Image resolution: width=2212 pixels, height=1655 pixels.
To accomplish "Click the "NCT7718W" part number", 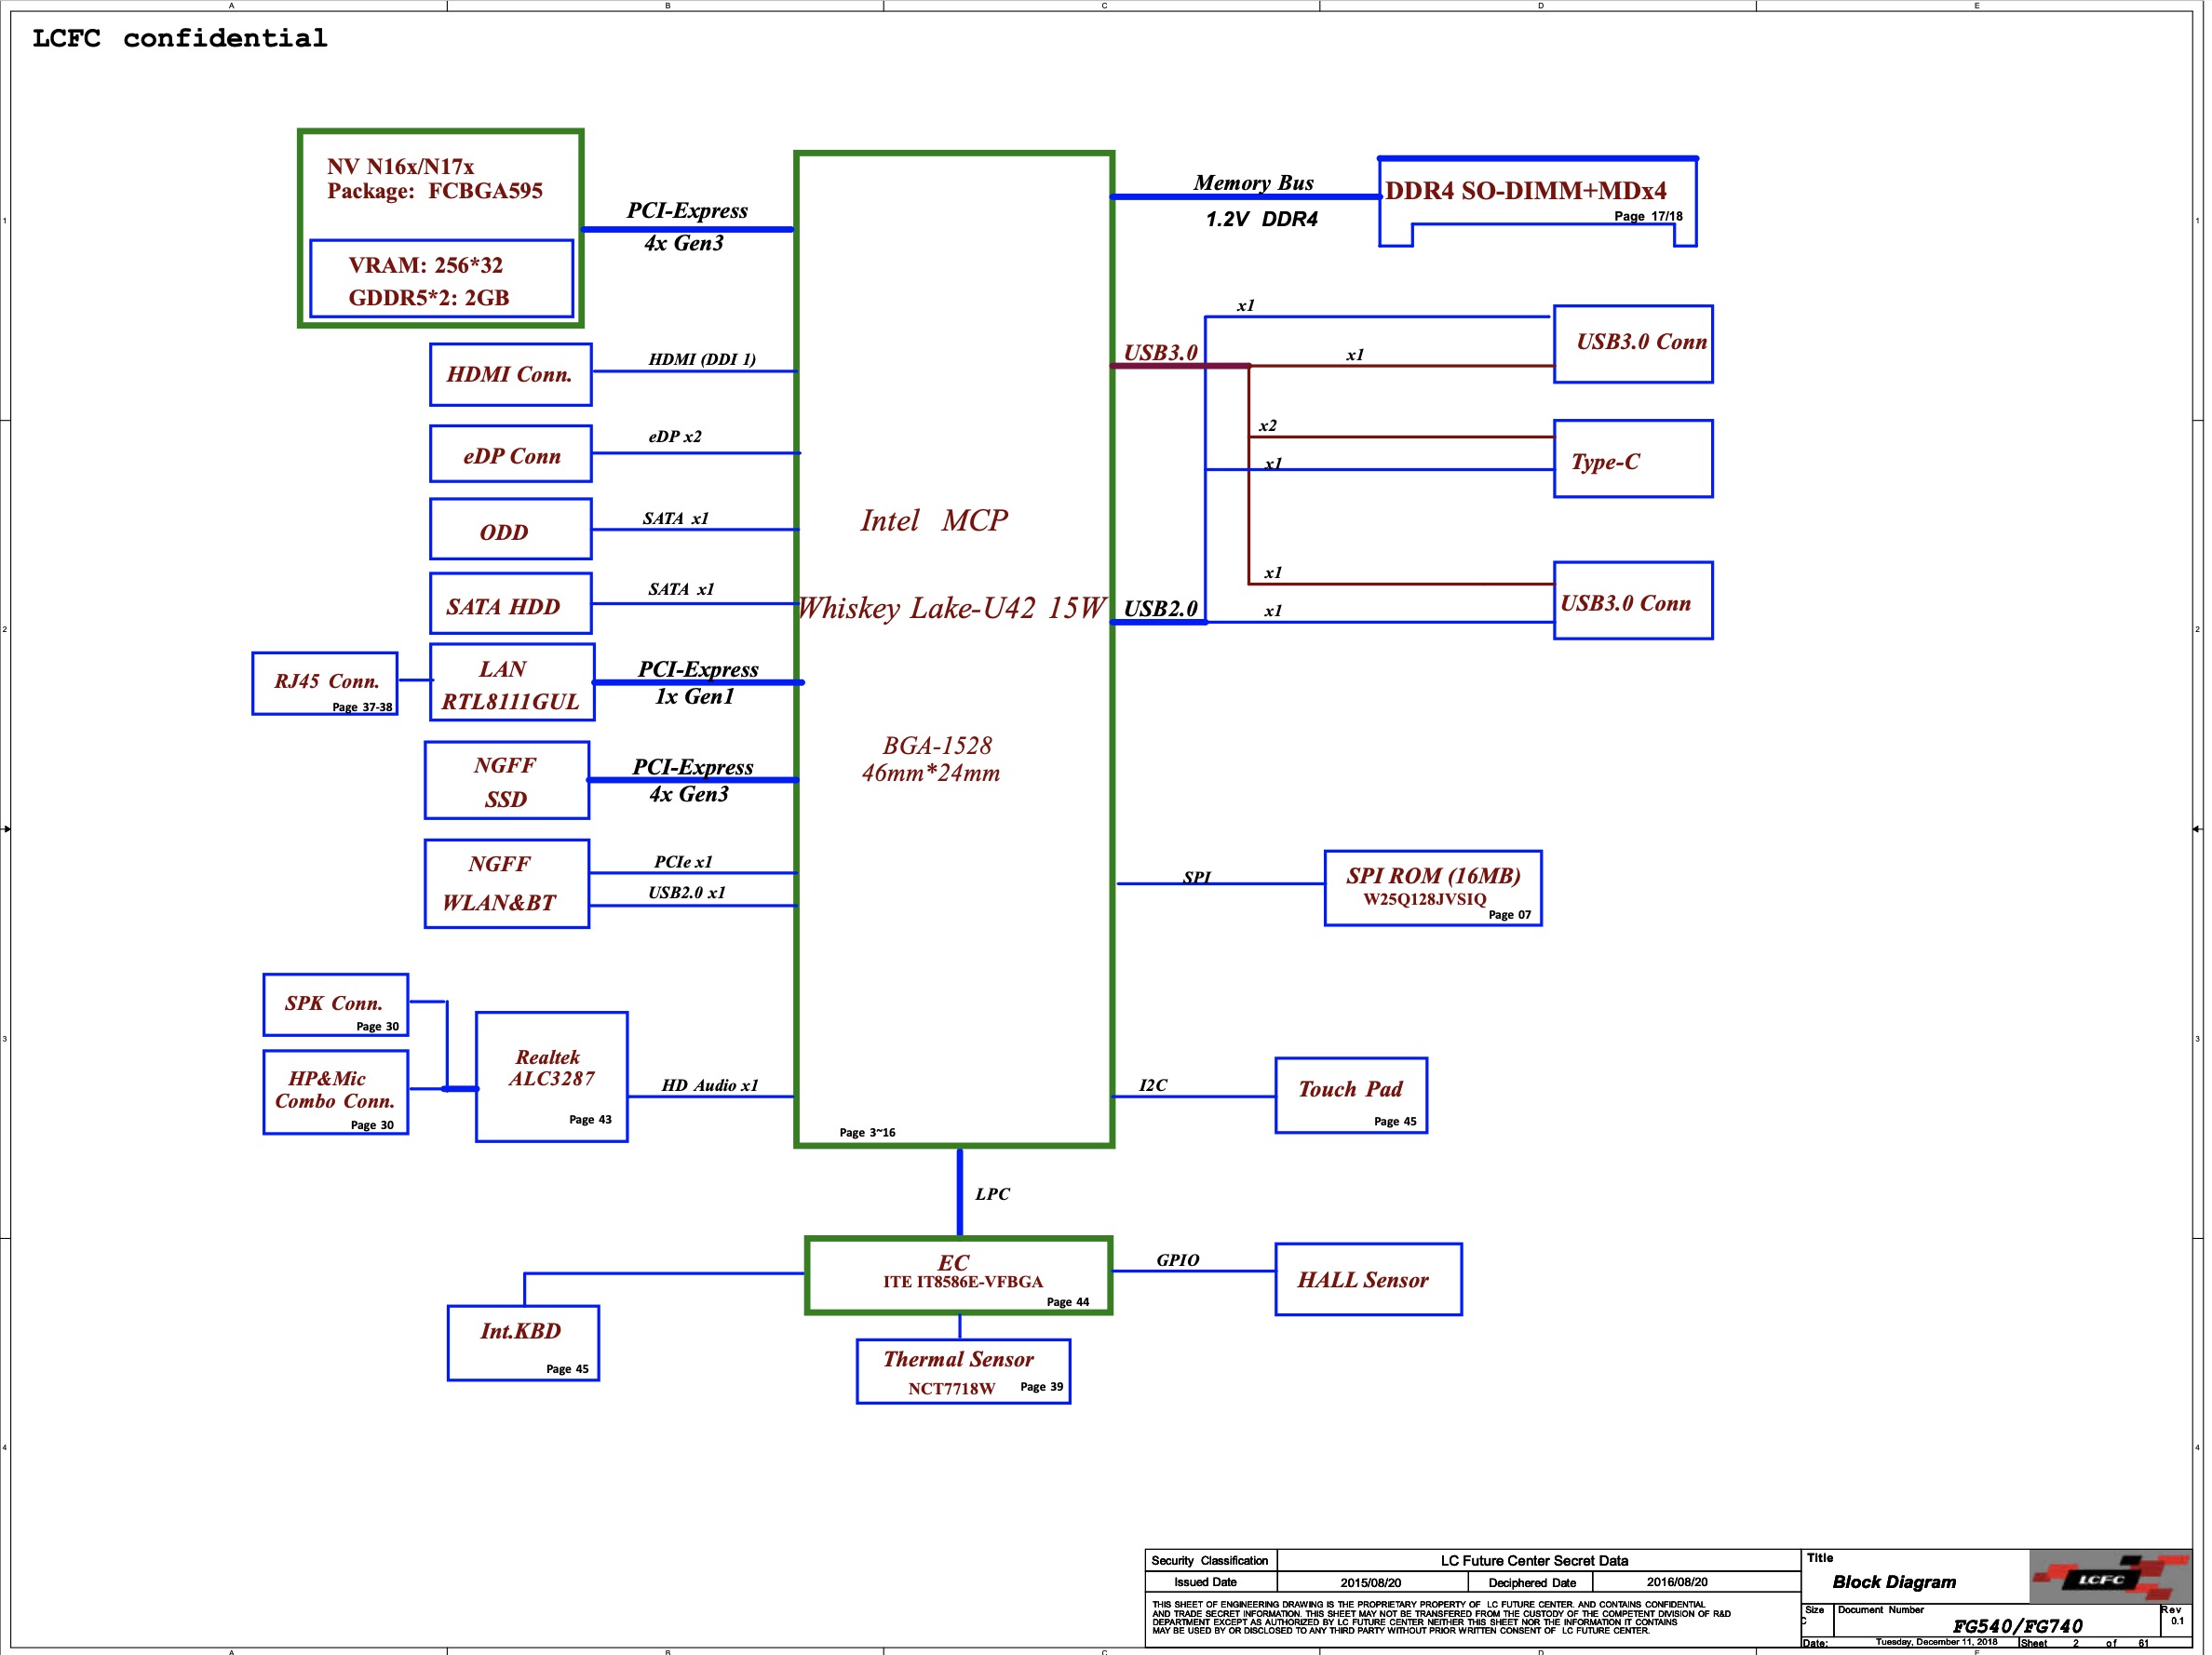I will tap(951, 1388).
